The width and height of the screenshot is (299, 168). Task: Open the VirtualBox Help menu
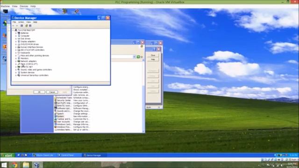click(33, 6)
